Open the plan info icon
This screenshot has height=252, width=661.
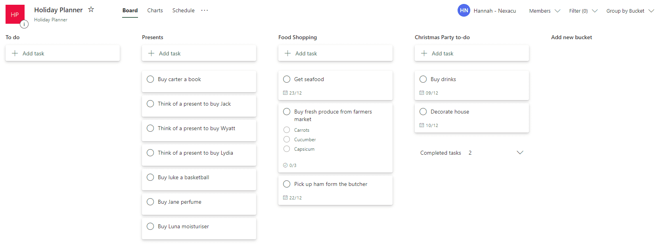(x=24, y=24)
